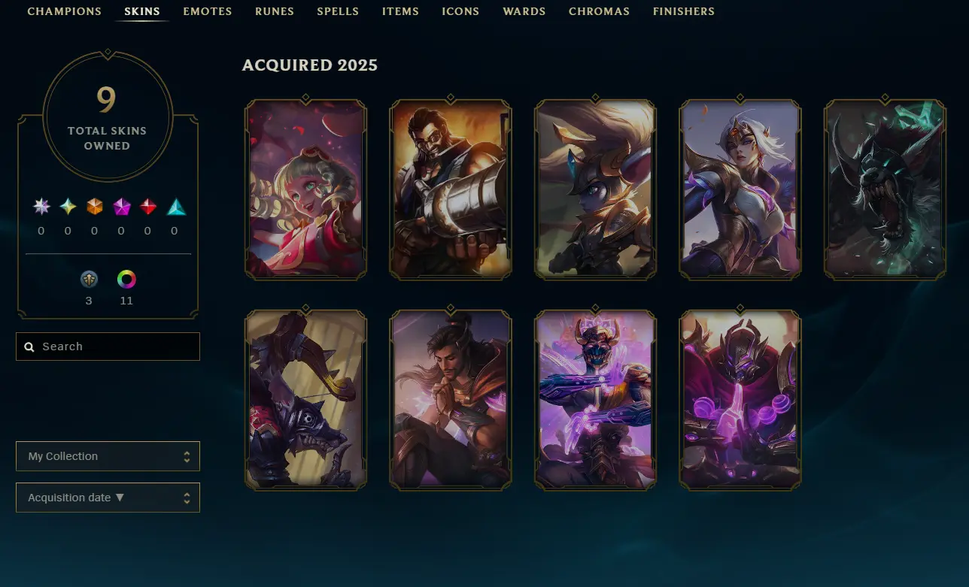This screenshot has width=969, height=587.
Task: Click the yellow-teal Mythic rarity gem icon
Action: pos(68,207)
